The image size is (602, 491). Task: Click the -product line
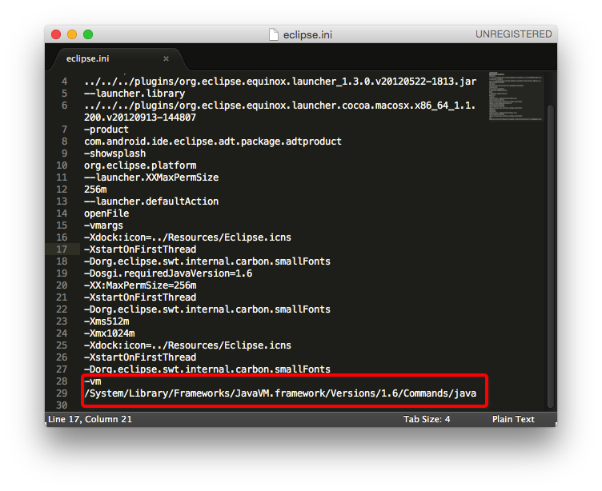pos(106,130)
